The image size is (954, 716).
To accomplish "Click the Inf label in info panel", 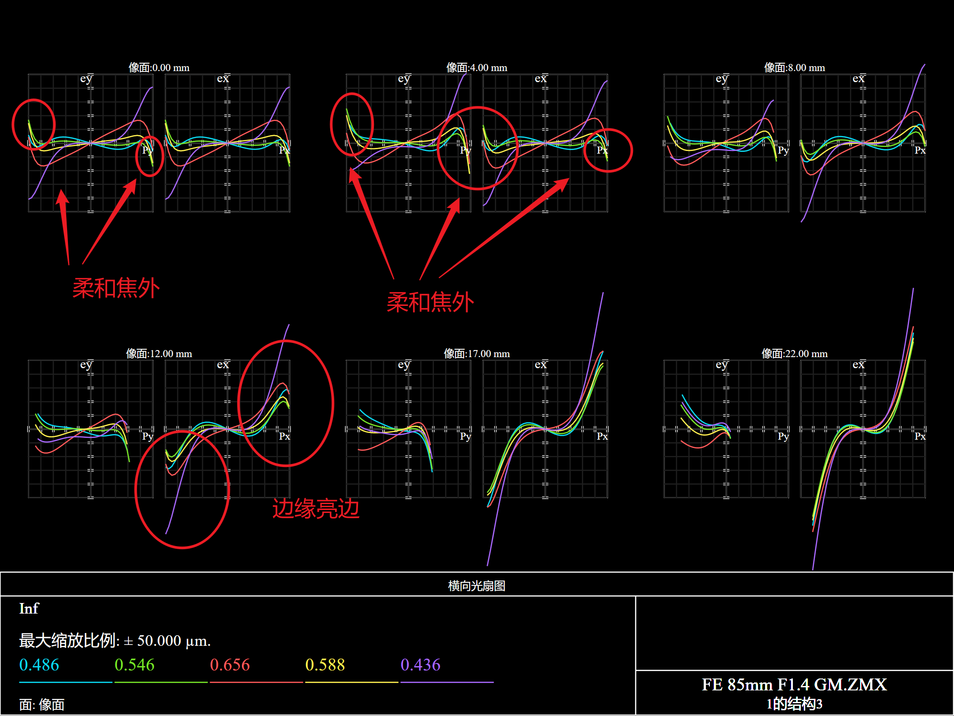I will click(x=29, y=608).
